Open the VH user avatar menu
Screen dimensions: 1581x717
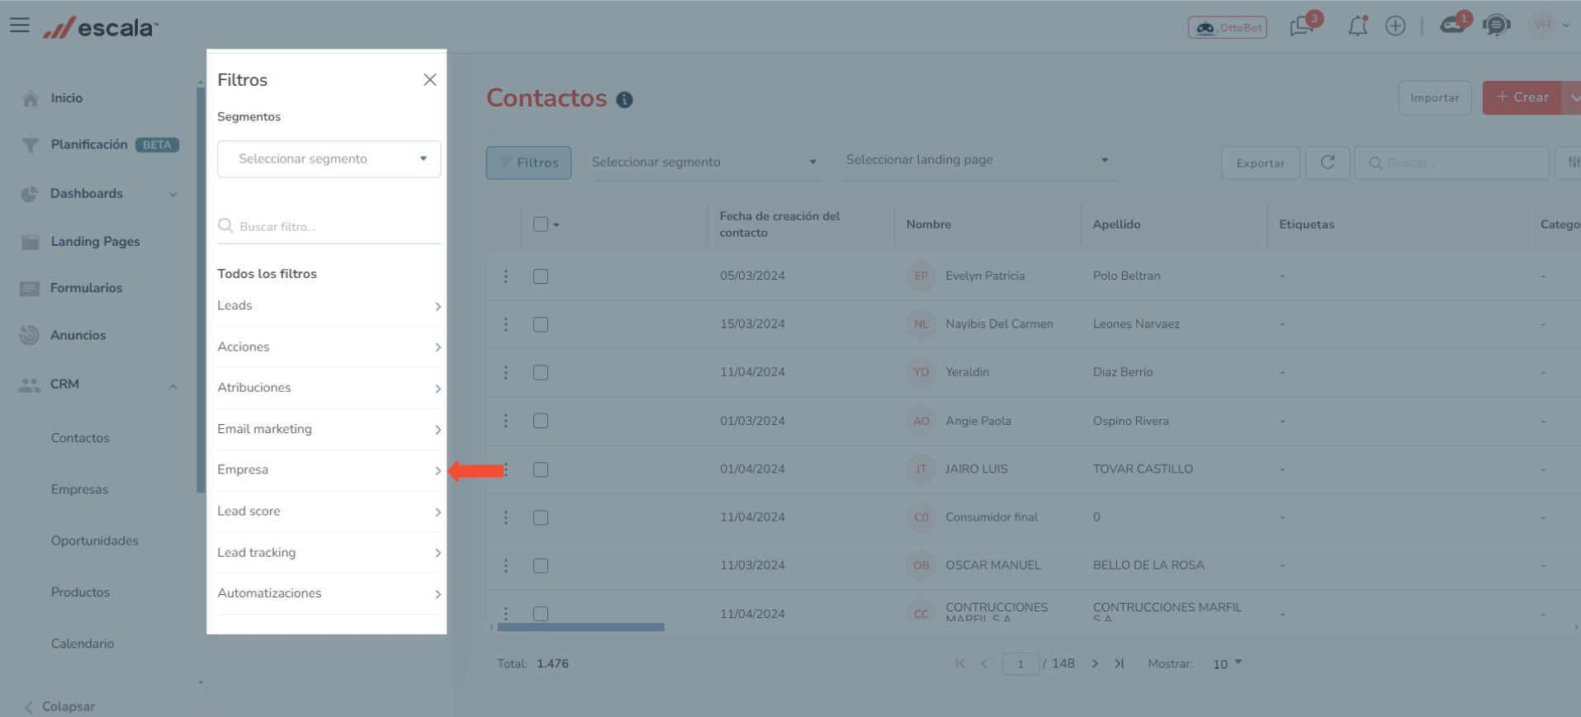point(1549,25)
